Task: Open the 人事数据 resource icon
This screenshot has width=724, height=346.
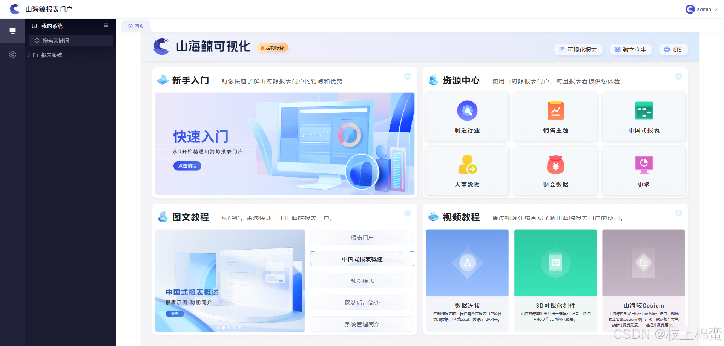Action: point(467,165)
